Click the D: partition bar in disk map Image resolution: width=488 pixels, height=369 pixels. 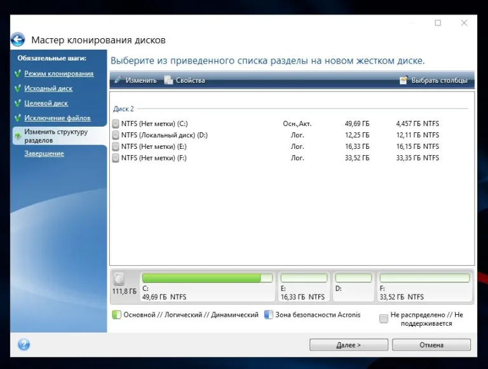coord(353,277)
